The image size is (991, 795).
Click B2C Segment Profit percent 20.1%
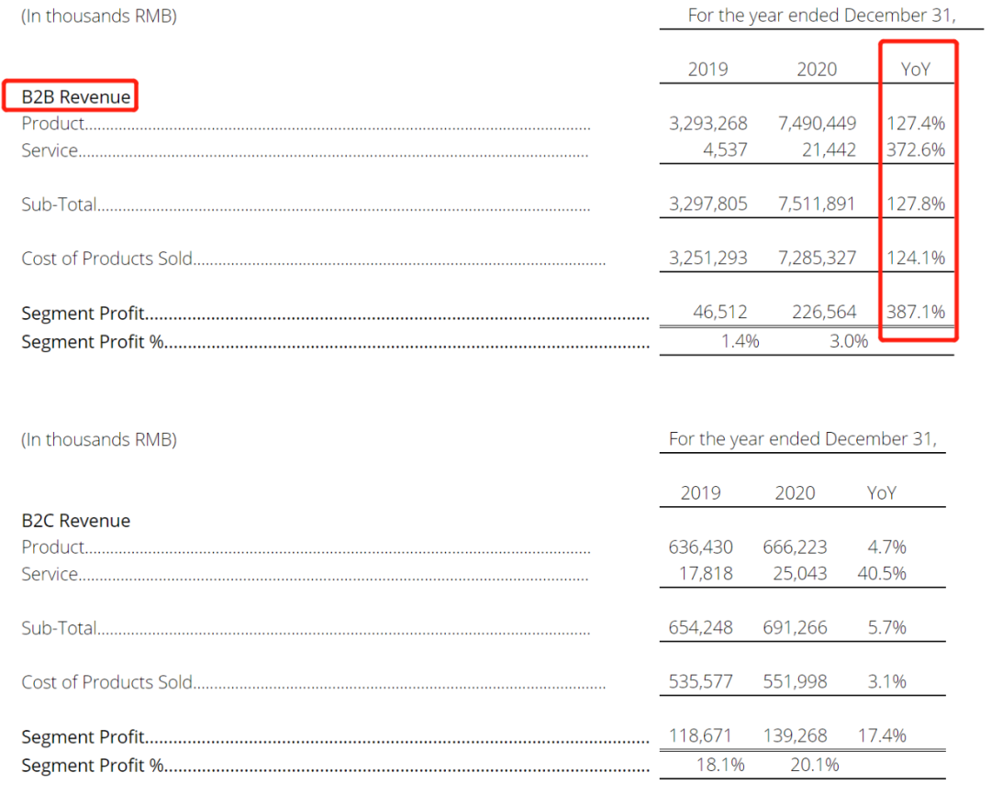tap(816, 765)
